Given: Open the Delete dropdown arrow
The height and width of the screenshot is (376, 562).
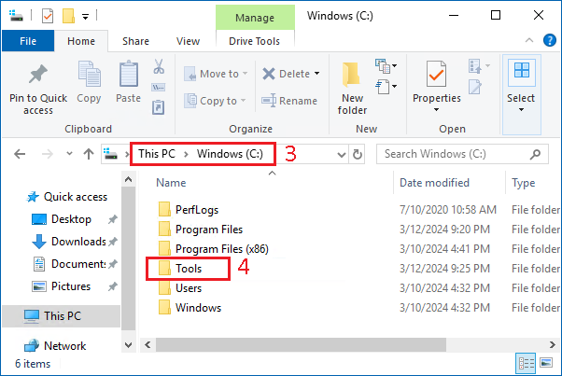Looking at the screenshot, I should tap(316, 74).
